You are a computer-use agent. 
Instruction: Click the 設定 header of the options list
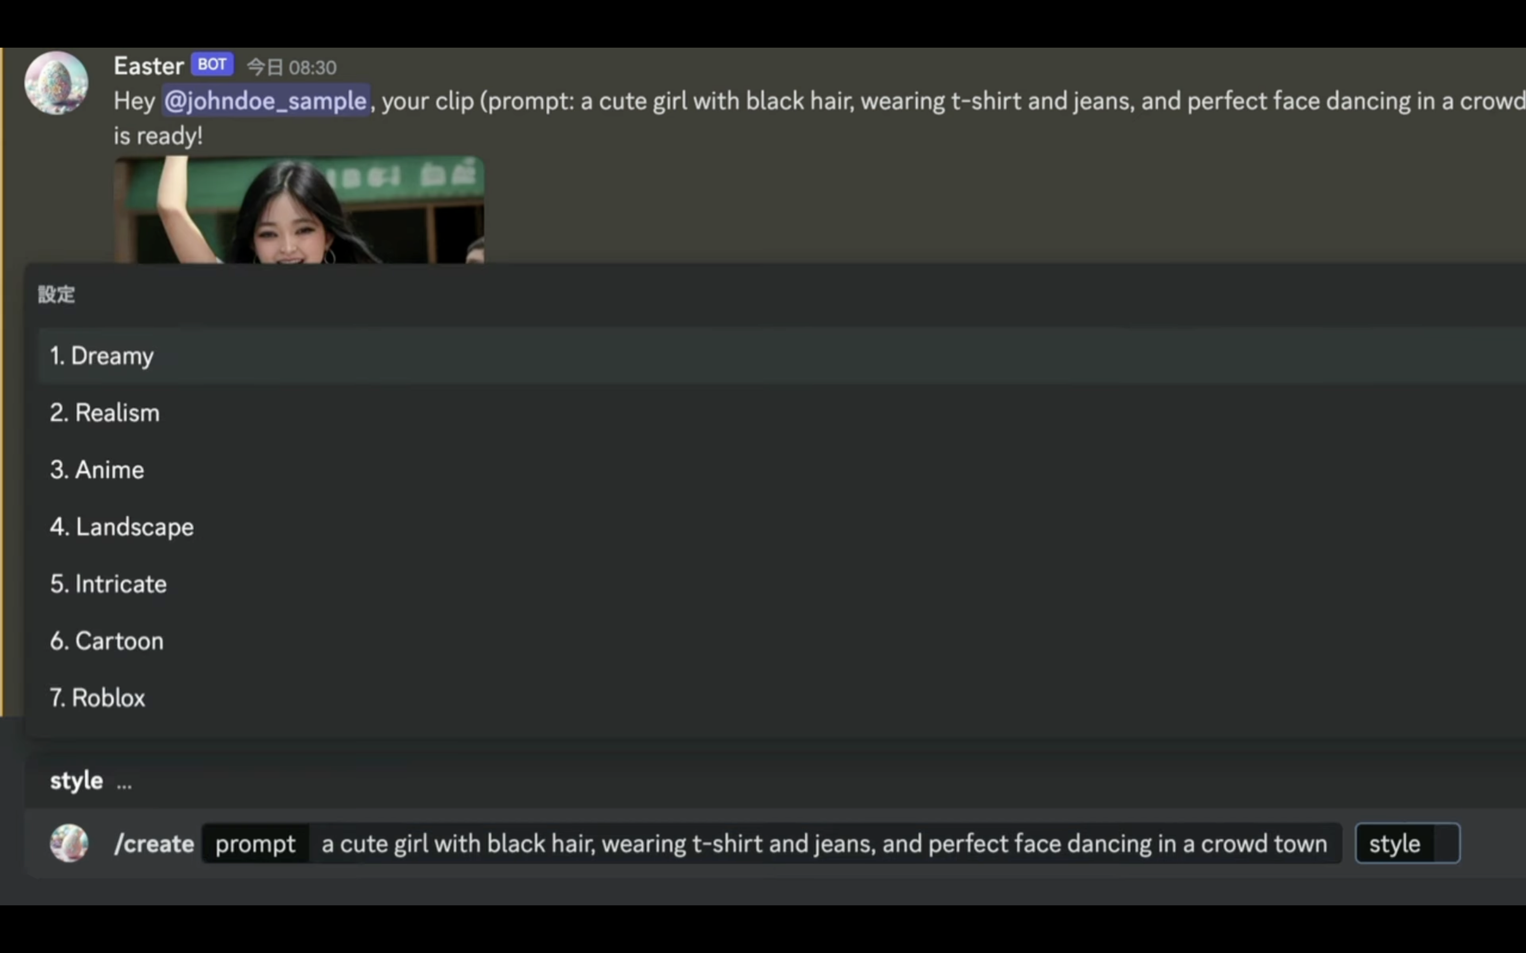coord(56,294)
